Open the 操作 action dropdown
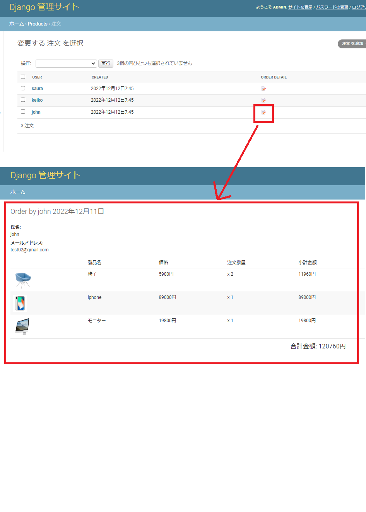The width and height of the screenshot is (366, 512). 66,63
